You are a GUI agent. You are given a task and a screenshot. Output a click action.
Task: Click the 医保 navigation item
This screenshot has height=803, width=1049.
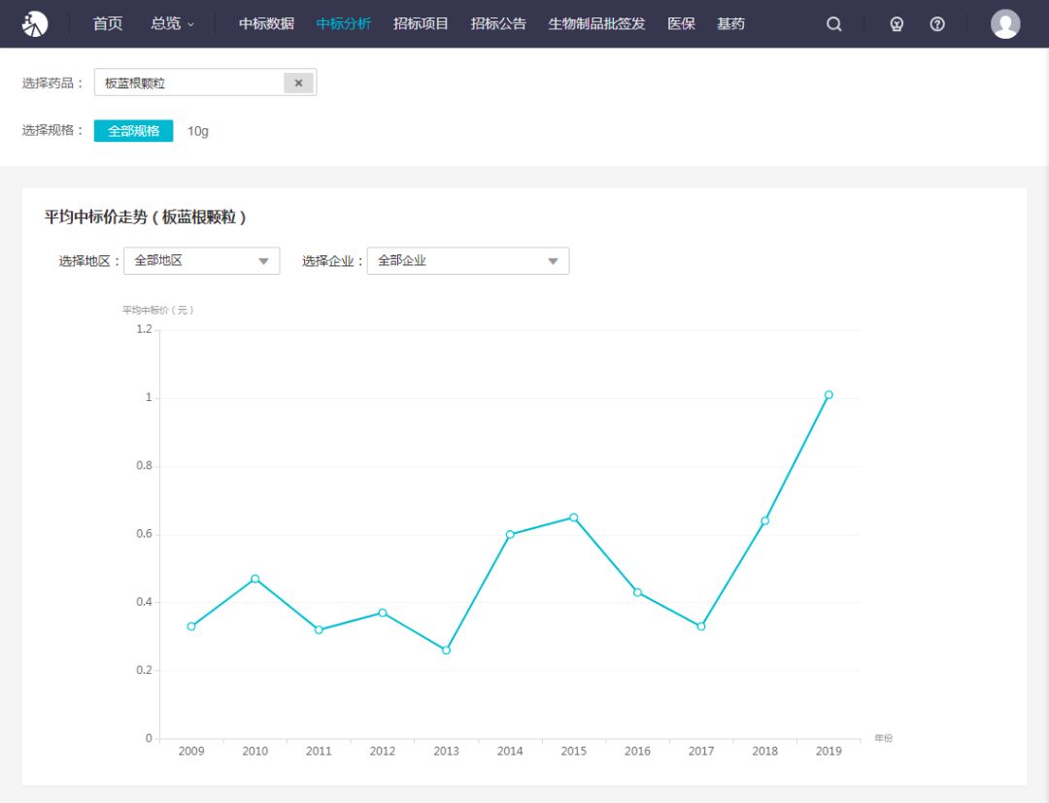point(681,23)
